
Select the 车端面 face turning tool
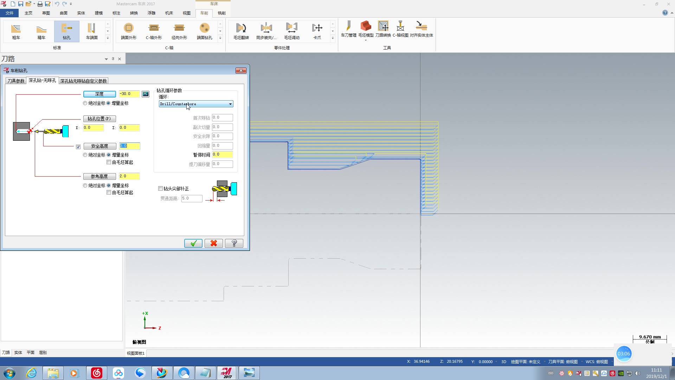(x=92, y=31)
